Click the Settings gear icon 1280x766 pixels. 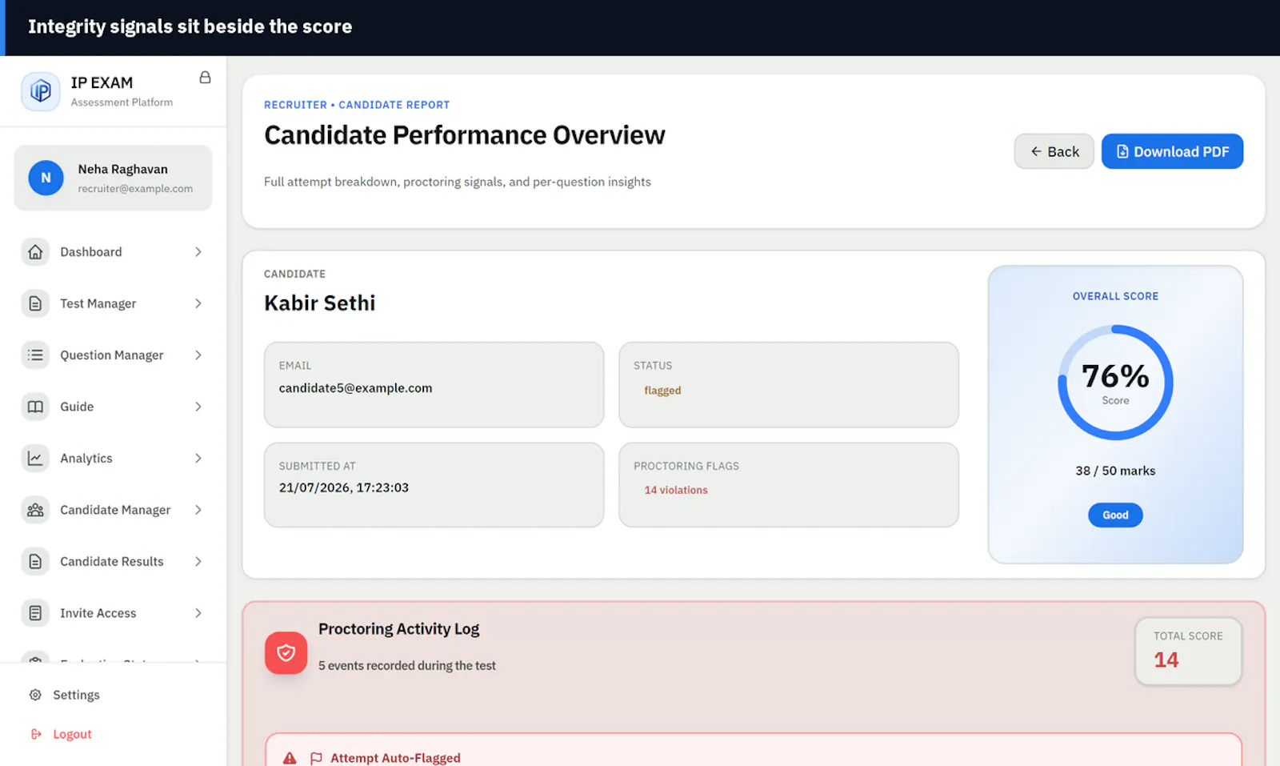pos(35,695)
